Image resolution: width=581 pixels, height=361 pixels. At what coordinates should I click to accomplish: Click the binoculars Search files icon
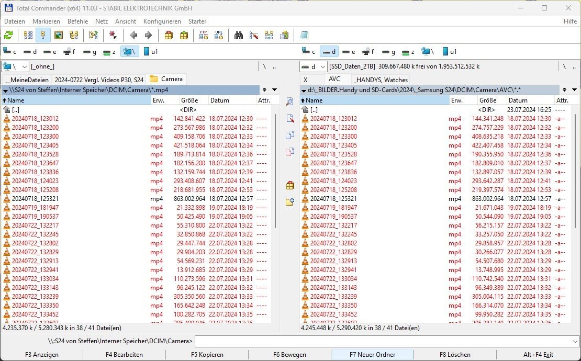(x=239, y=36)
